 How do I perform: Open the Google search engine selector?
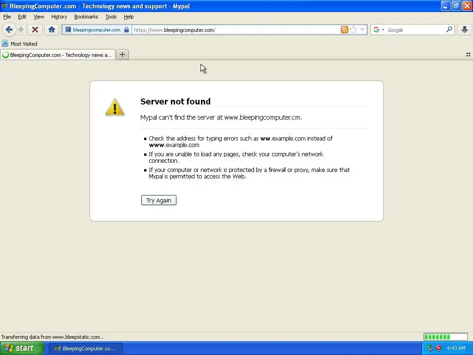(x=378, y=30)
